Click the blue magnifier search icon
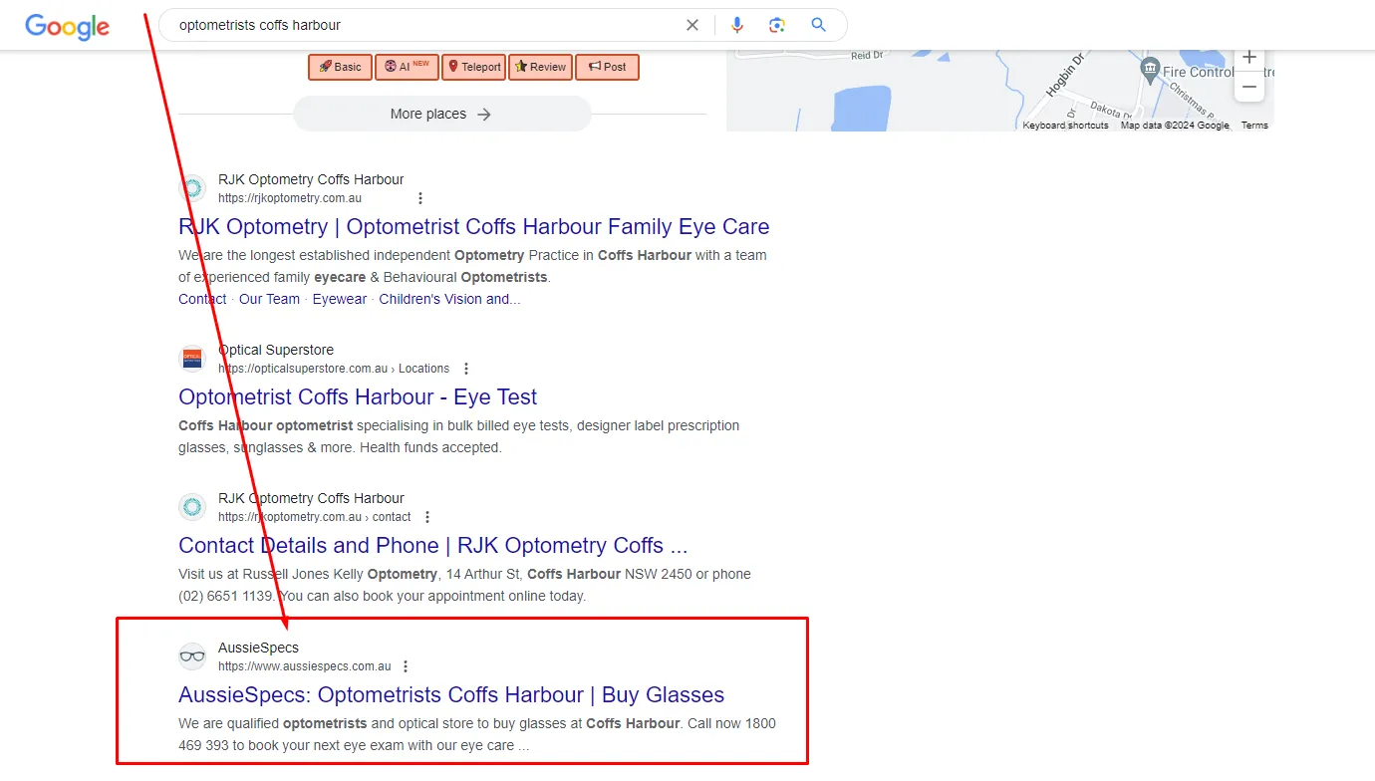The width and height of the screenshot is (1375, 781). point(819,25)
